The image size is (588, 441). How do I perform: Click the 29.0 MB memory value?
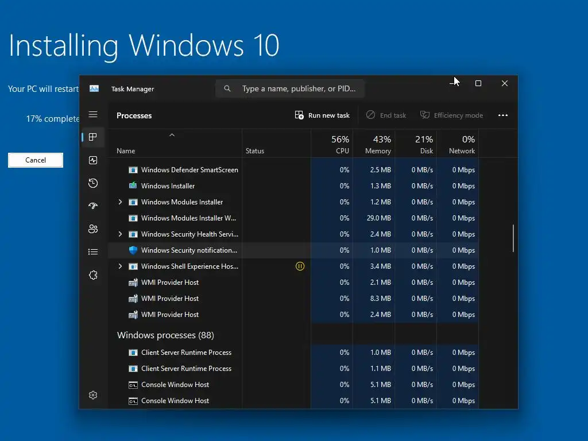click(379, 218)
